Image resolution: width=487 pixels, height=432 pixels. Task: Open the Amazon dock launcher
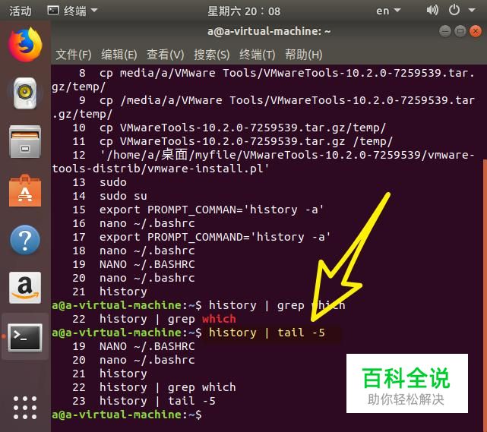[25, 288]
